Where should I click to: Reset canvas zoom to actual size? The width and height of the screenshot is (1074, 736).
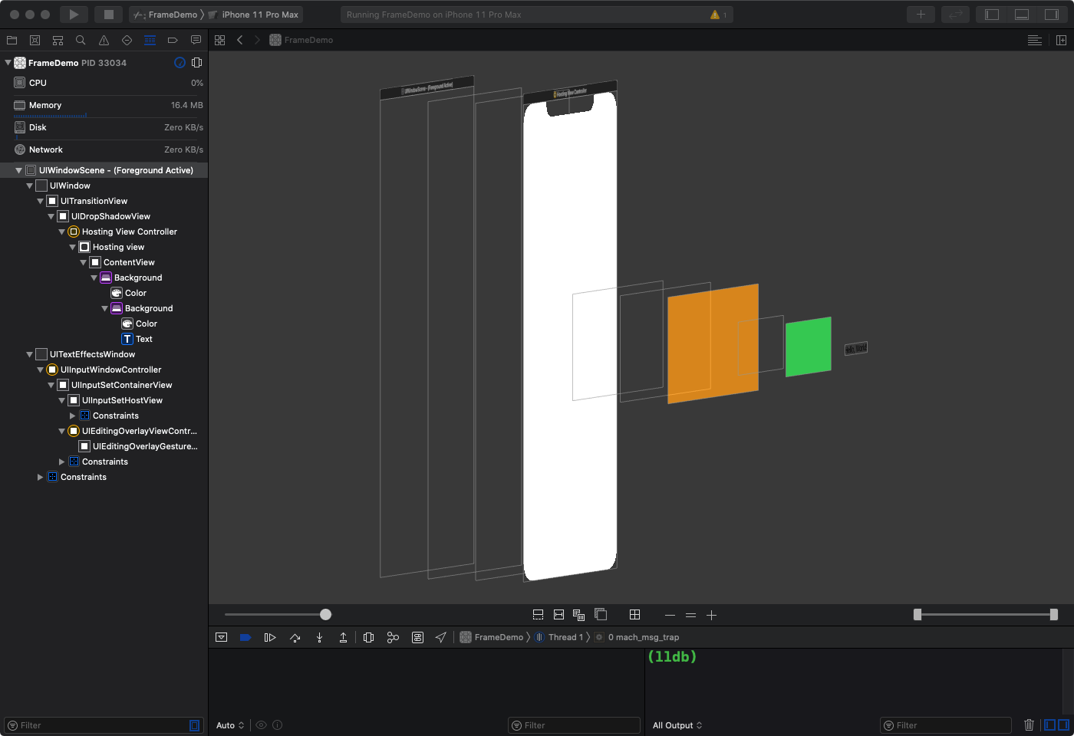tap(690, 615)
